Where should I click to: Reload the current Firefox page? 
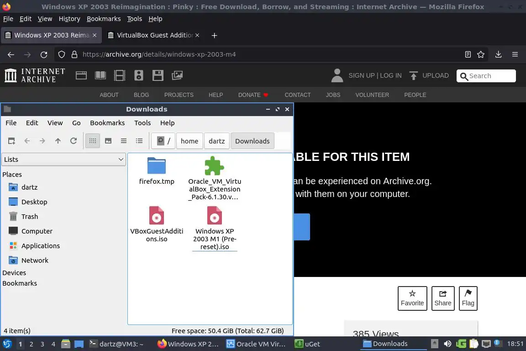(x=44, y=54)
